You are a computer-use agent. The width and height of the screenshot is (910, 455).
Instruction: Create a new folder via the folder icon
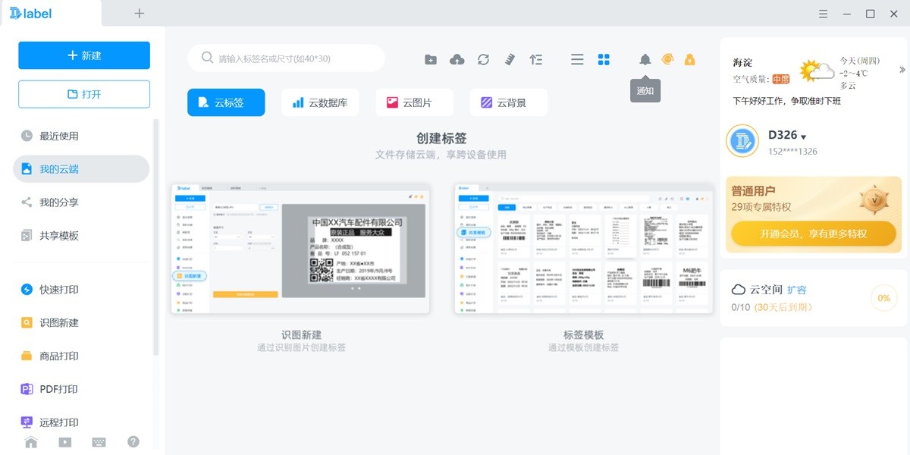tap(430, 58)
